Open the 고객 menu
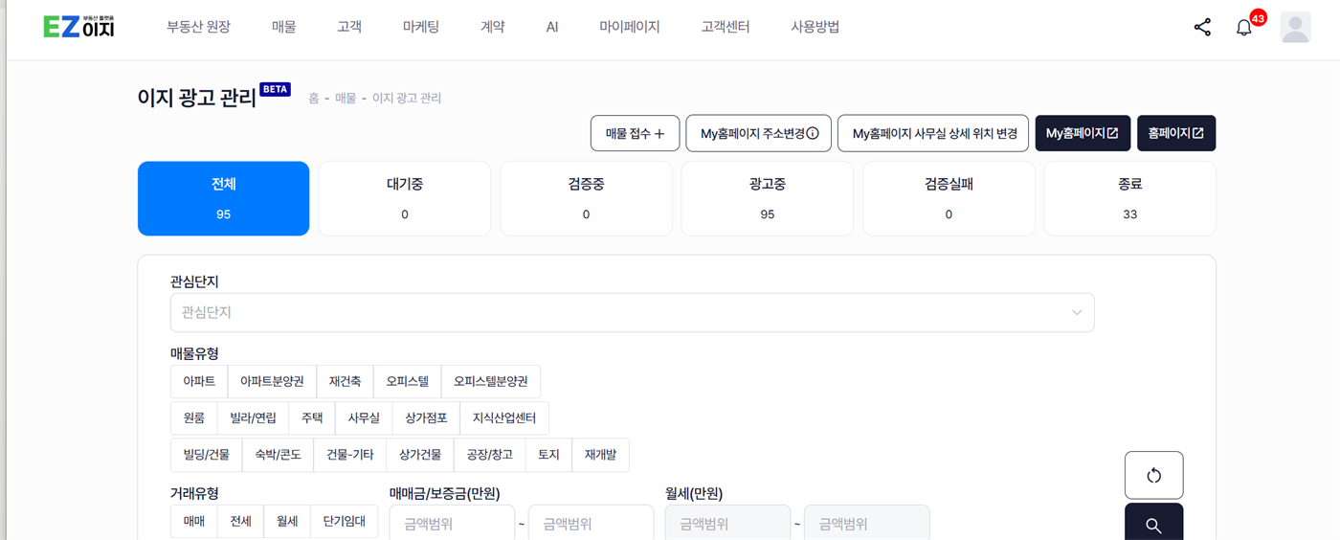 pyautogui.click(x=349, y=27)
